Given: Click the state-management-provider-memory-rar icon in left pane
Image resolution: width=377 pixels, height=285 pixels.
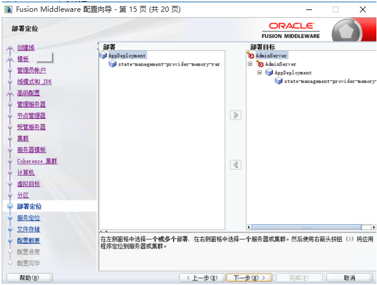Looking at the screenshot, I should point(112,64).
